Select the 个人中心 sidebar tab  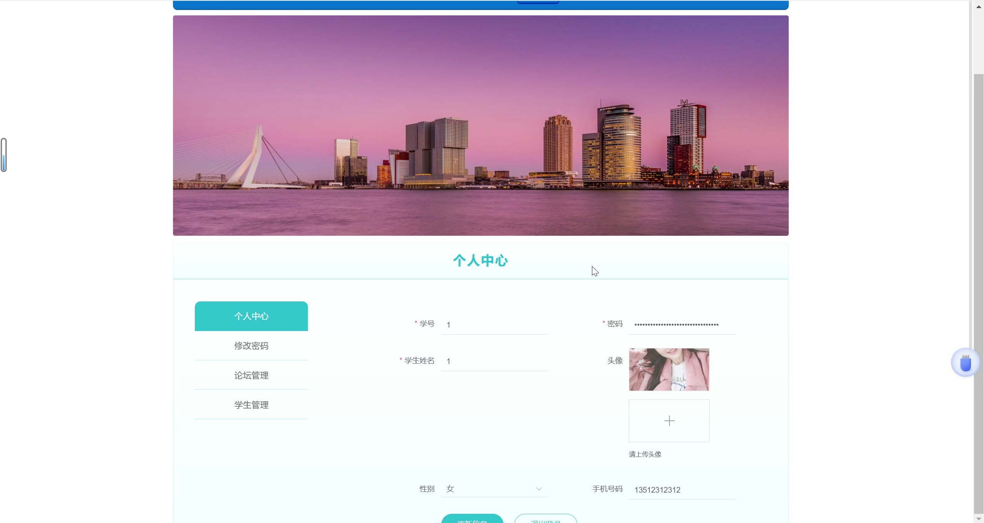pyautogui.click(x=251, y=316)
